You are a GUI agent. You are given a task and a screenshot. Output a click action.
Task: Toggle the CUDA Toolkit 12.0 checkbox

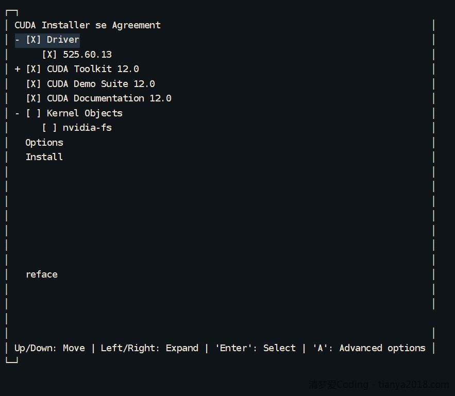pos(33,69)
